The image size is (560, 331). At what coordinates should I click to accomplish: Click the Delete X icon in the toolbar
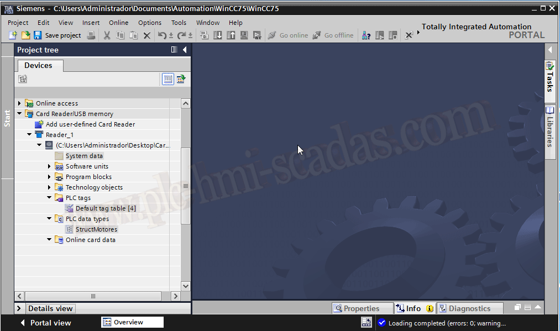click(147, 35)
